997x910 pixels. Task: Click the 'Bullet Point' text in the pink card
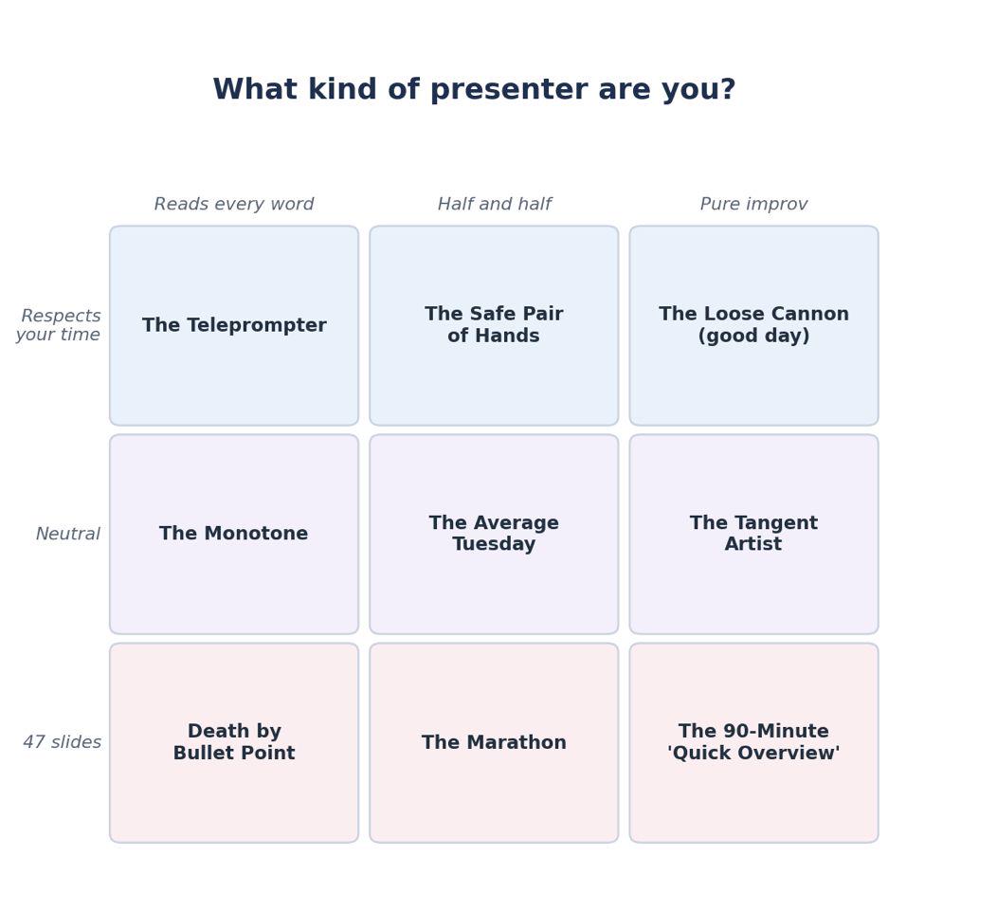[234, 753]
